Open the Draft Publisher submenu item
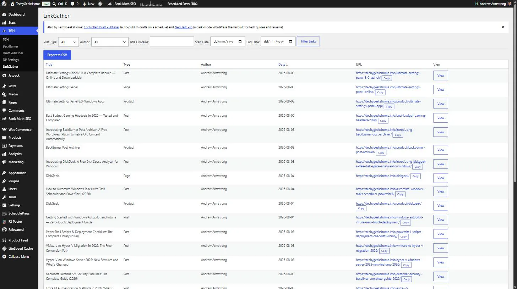Viewport: 517px width, 289px height. click(13, 53)
